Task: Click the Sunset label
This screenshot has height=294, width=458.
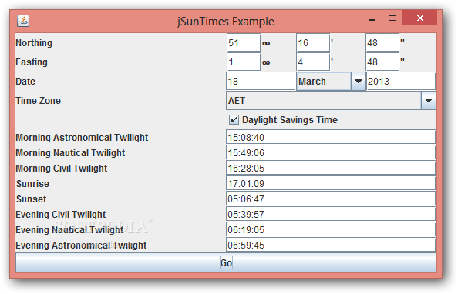Action: click(x=32, y=199)
